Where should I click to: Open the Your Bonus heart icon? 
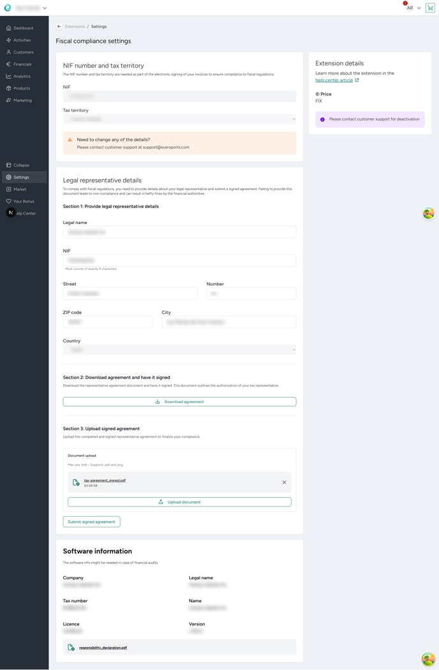[x=9, y=201]
